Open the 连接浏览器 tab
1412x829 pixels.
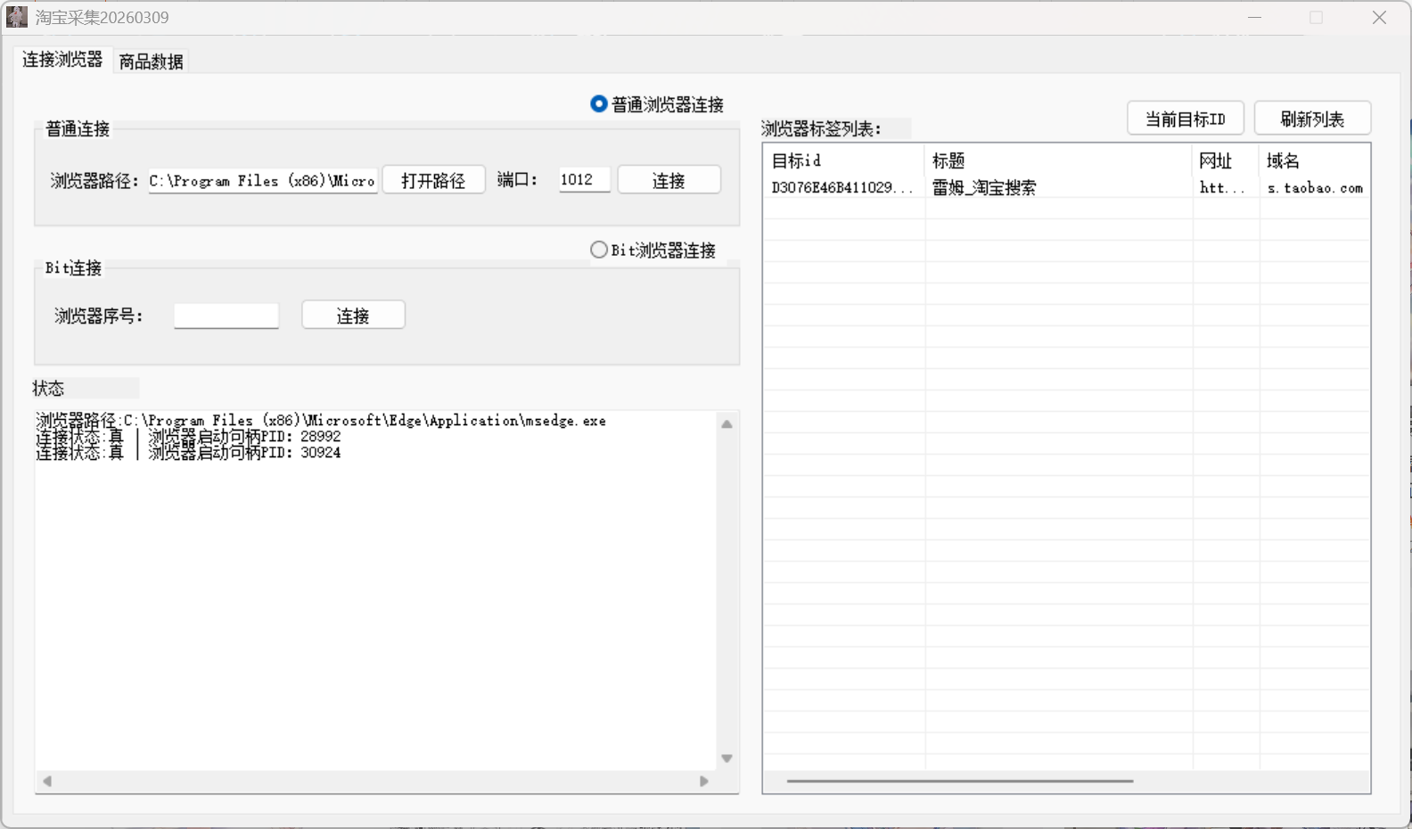(x=62, y=60)
